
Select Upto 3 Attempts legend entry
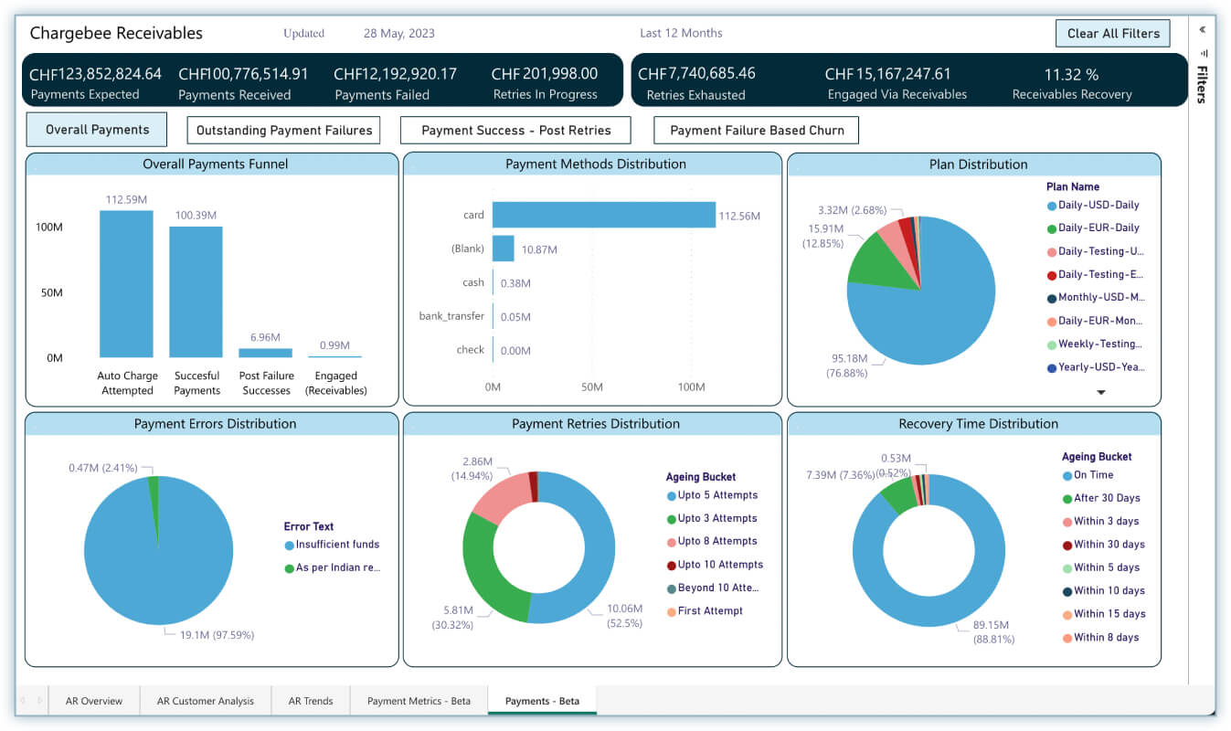[x=712, y=518]
